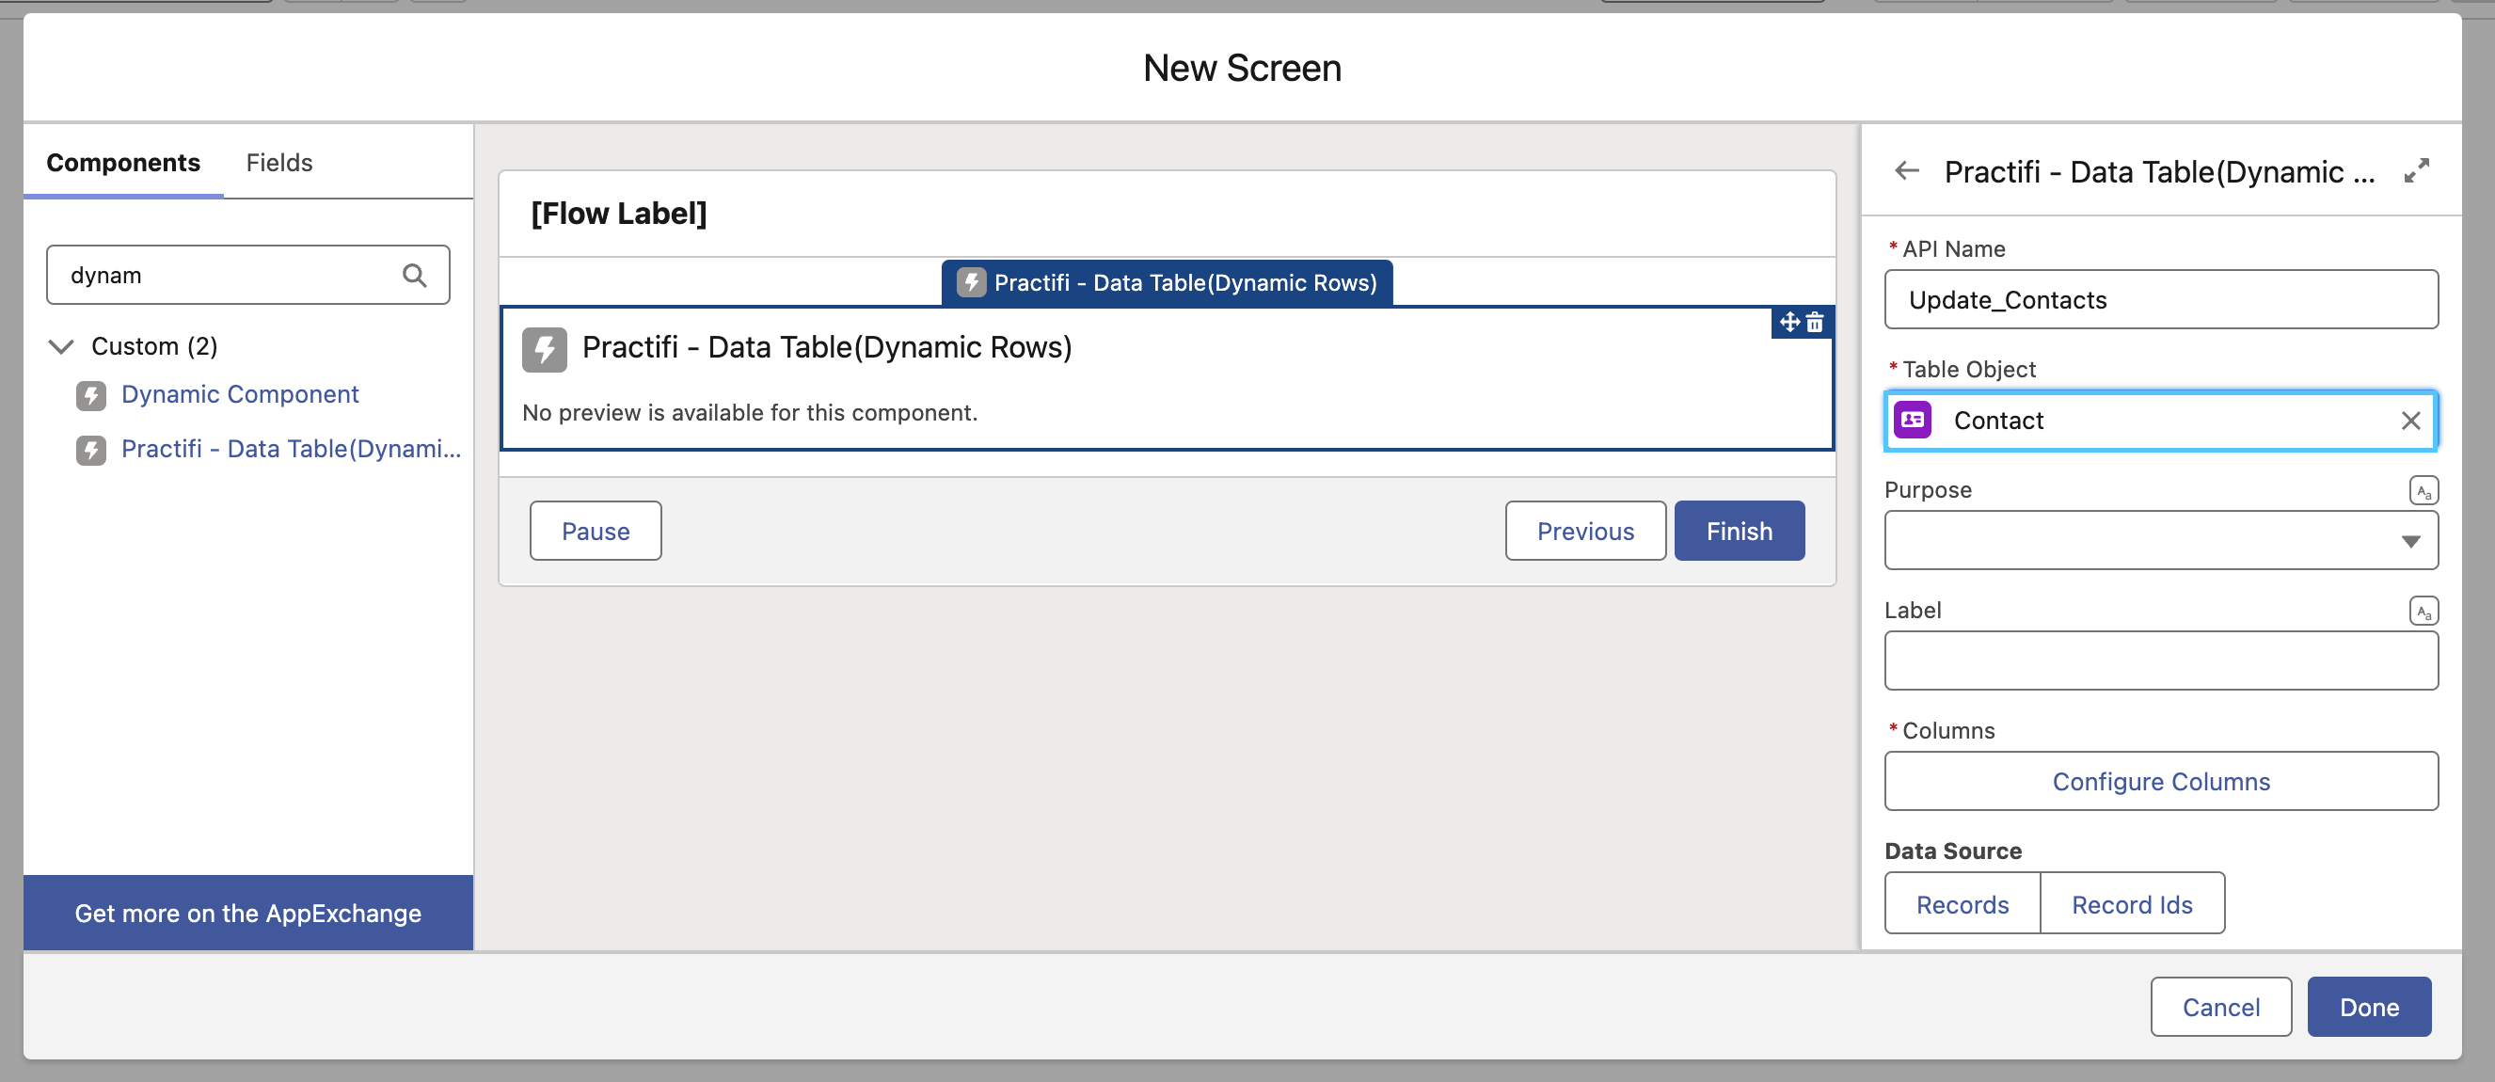Click the Done button
The width and height of the screenshot is (2495, 1082).
2369,1007
